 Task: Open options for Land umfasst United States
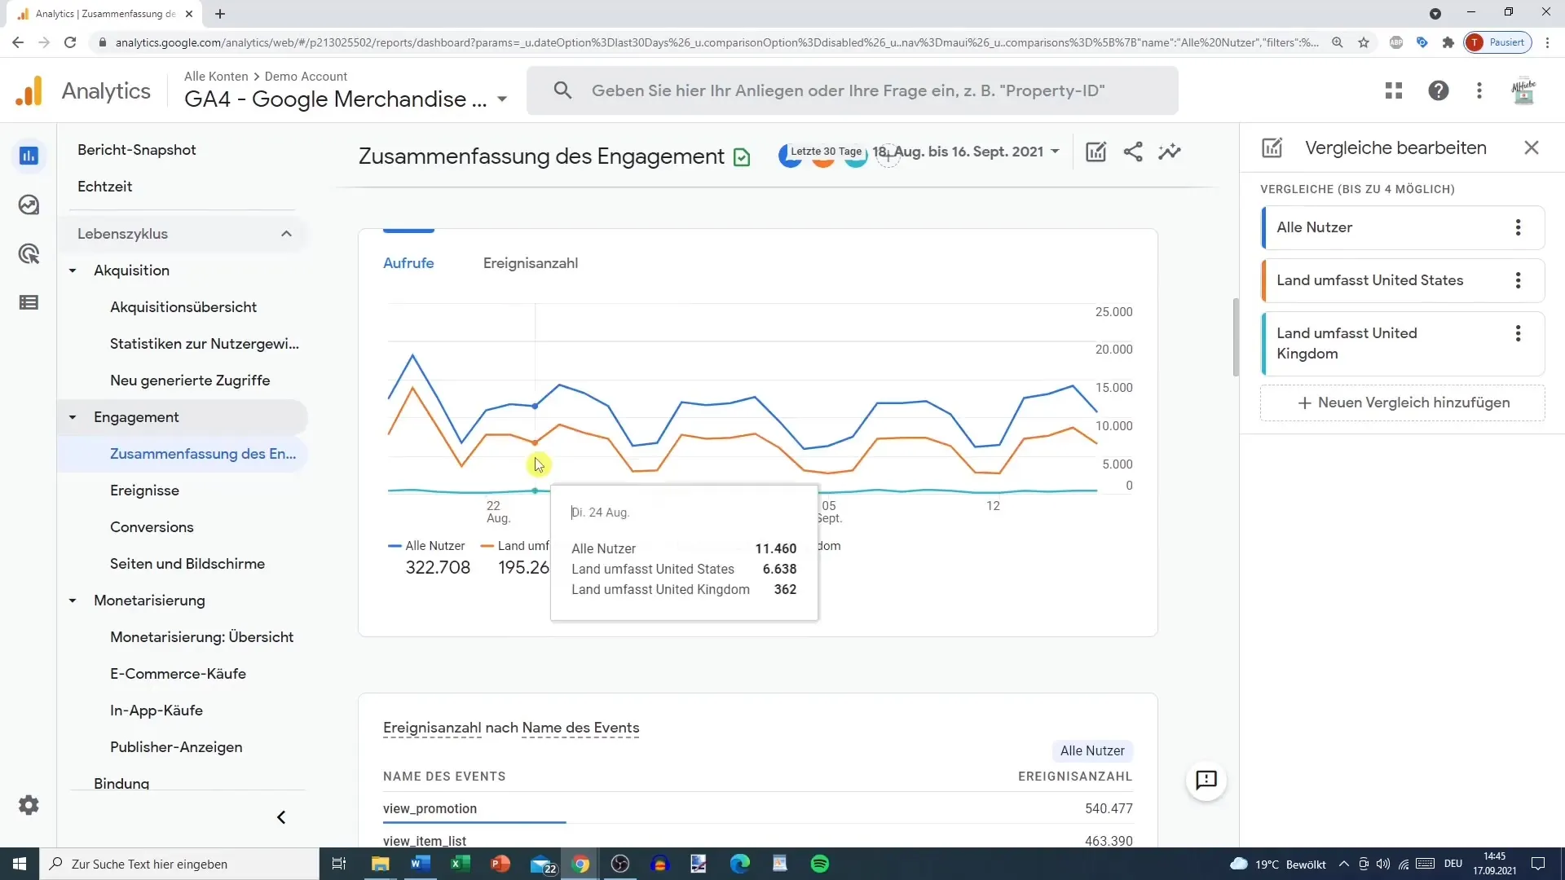coord(1518,280)
